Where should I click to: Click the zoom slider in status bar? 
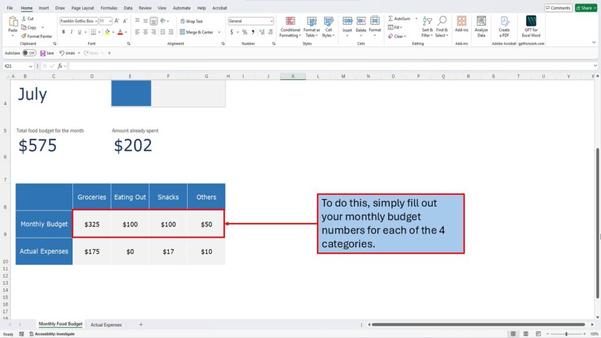pyautogui.click(x=566, y=334)
